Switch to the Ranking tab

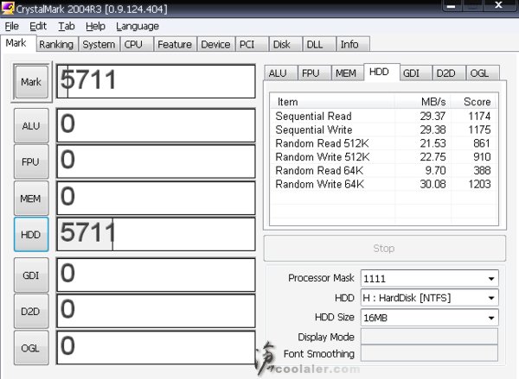(x=56, y=45)
